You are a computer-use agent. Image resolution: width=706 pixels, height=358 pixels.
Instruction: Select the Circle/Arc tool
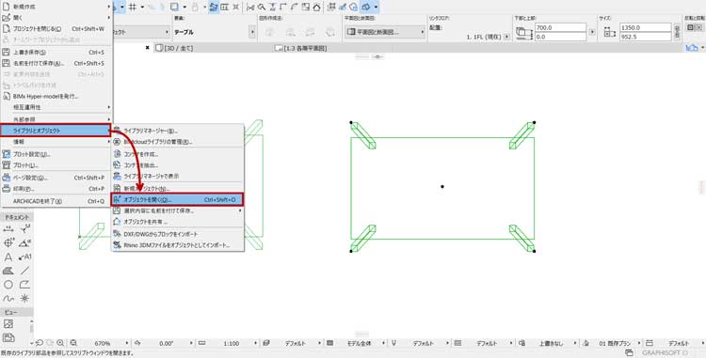(x=8, y=285)
